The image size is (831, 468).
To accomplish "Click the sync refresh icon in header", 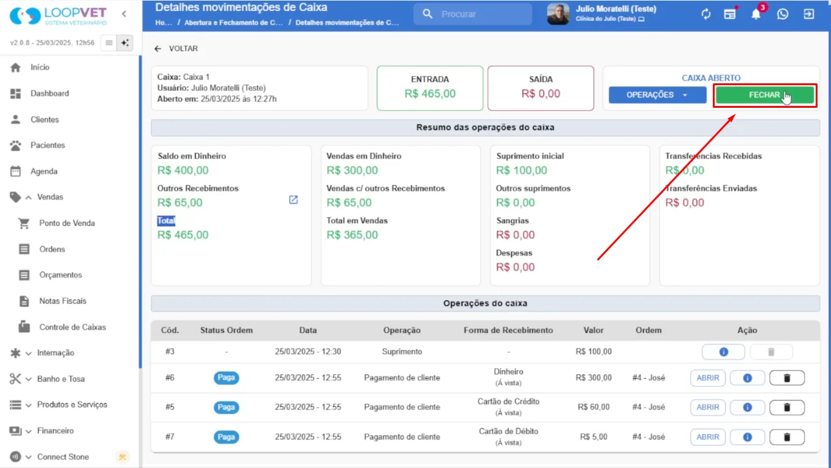I will point(706,14).
